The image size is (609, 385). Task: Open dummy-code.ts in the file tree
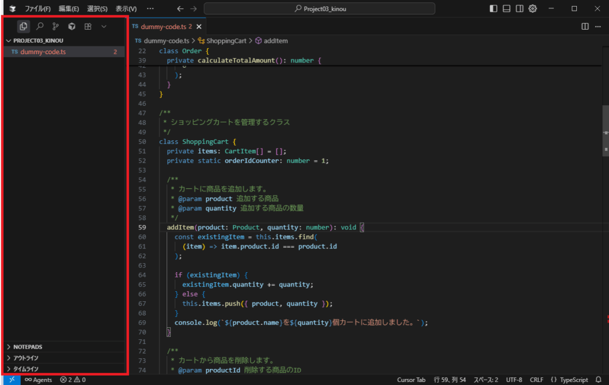click(64, 52)
